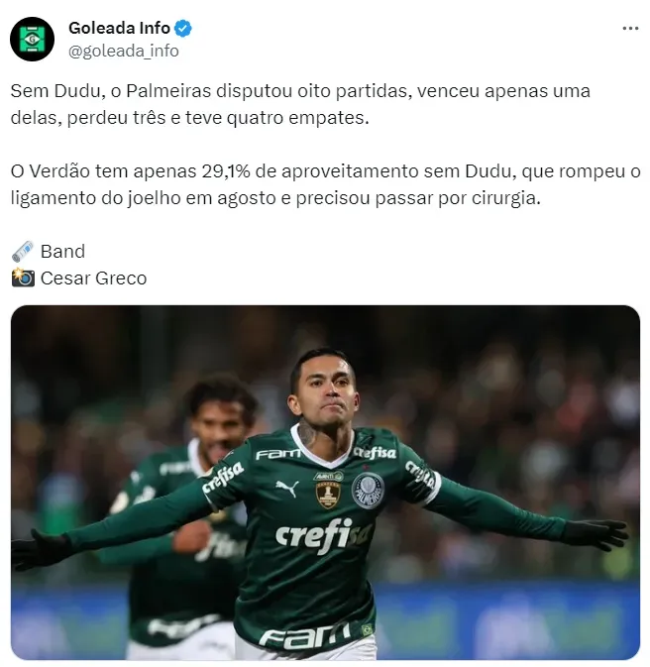Click the paragraph about 29,1% de aproveitamento
650x667 pixels.
pyautogui.click(x=325, y=184)
